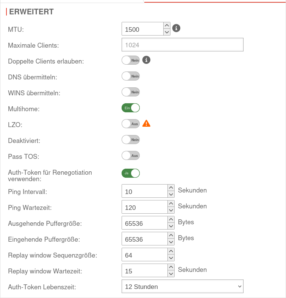Viewport: 286px width, 298px height.
Task: Enable the WINS übermitteln switch
Action: [131, 92]
